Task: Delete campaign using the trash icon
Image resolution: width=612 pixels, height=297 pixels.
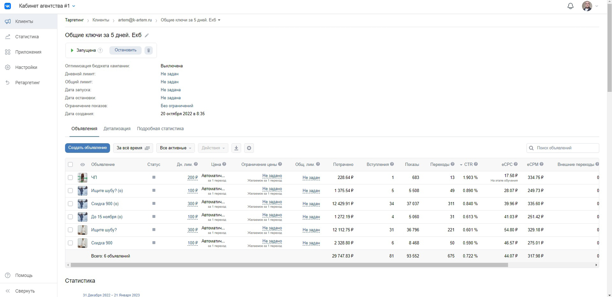Action: (x=148, y=50)
